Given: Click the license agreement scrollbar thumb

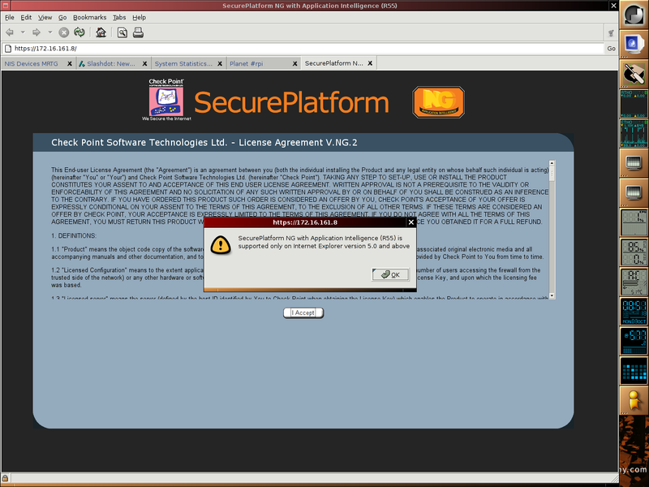Looking at the screenshot, I should click(552, 173).
